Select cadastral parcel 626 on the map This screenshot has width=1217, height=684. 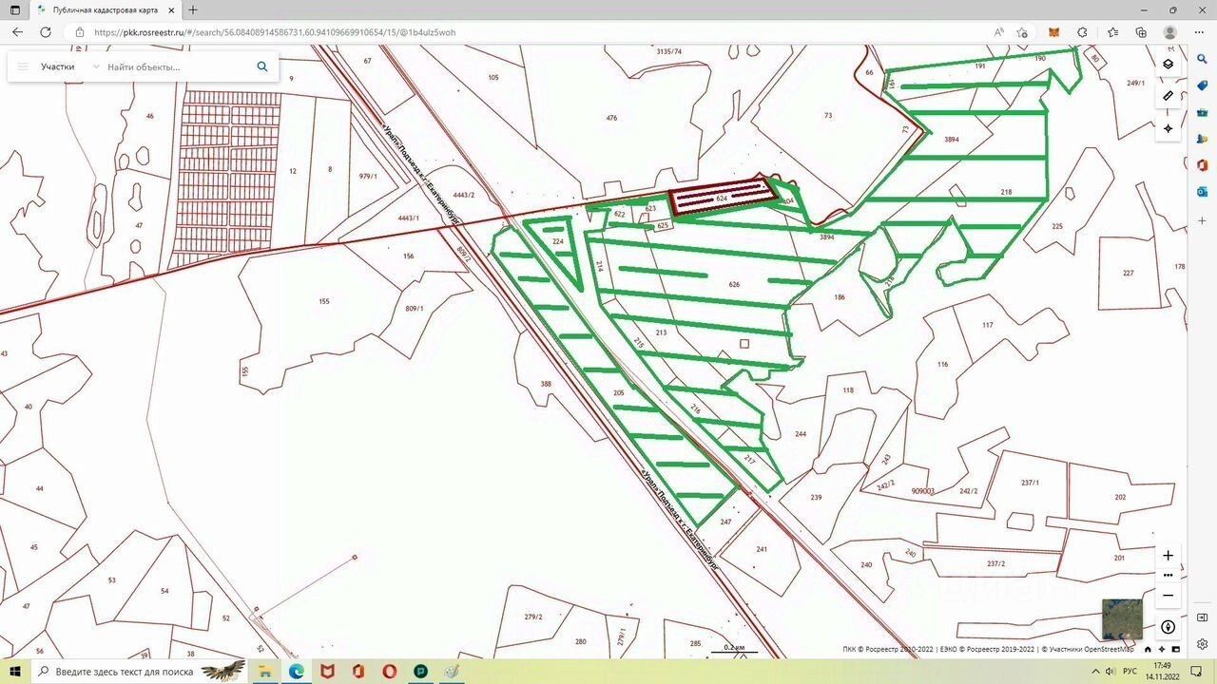734,284
